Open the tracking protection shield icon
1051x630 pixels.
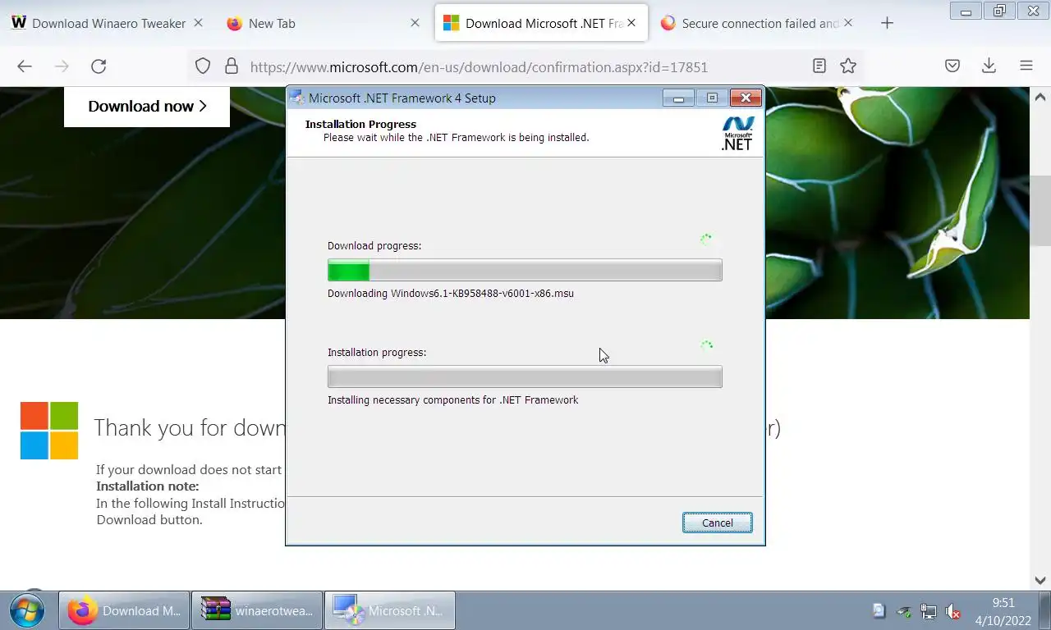coord(203,66)
